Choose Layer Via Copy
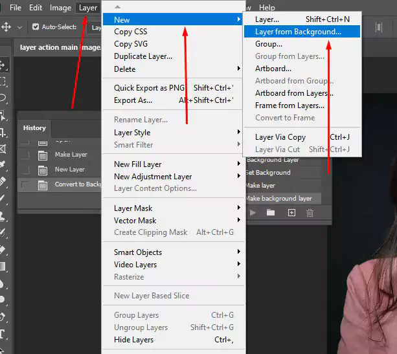The width and height of the screenshot is (397, 354). [x=302, y=137]
